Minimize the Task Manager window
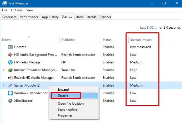The image size is (182, 123). coord(152,3)
